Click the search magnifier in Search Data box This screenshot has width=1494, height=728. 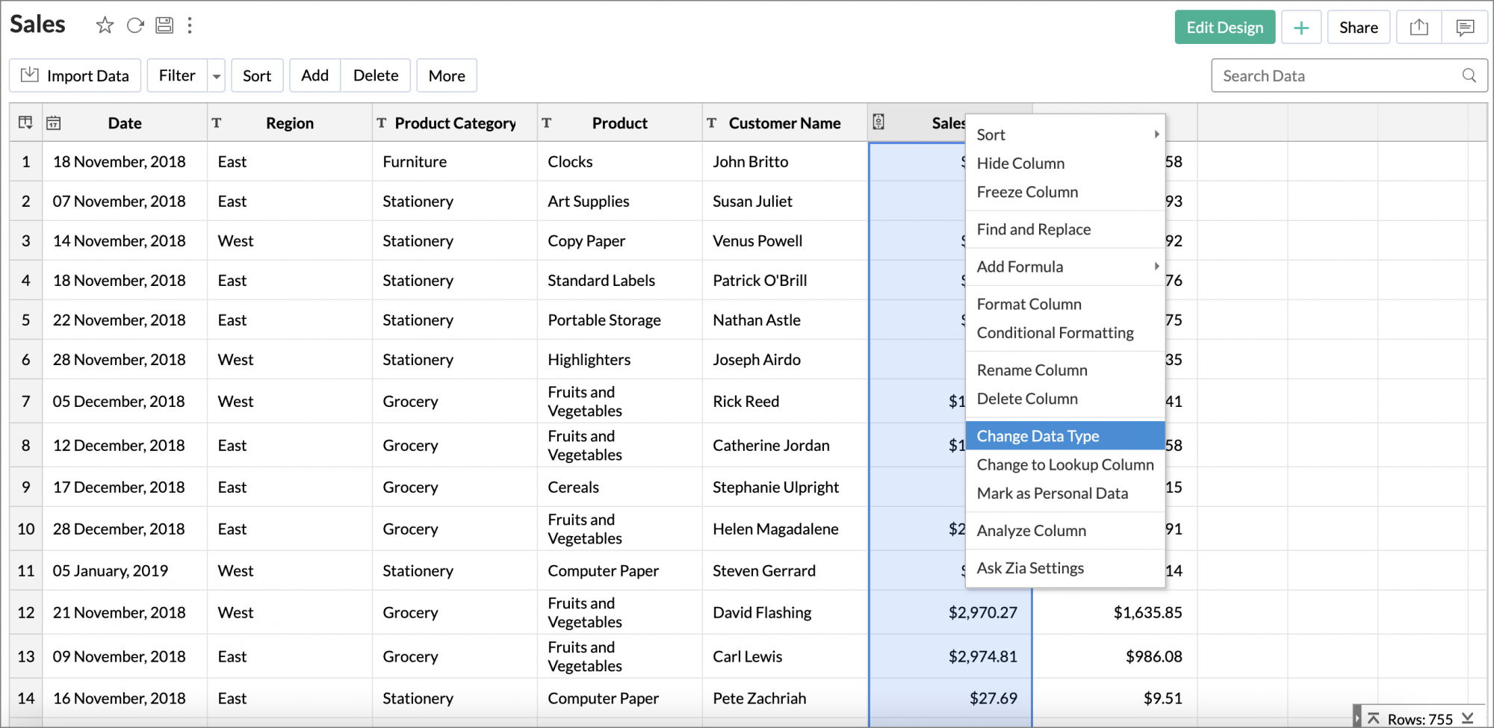[1469, 75]
